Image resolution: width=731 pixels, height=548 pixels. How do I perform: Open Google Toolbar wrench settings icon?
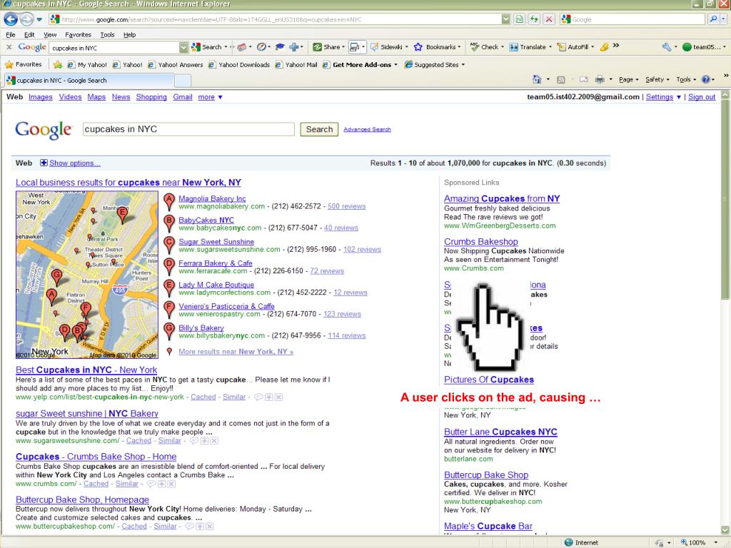pos(667,47)
